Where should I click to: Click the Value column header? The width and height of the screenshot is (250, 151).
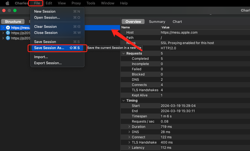(x=165, y=27)
